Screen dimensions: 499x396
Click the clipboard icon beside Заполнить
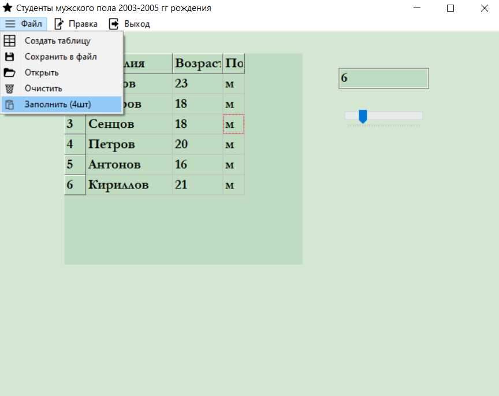point(10,105)
